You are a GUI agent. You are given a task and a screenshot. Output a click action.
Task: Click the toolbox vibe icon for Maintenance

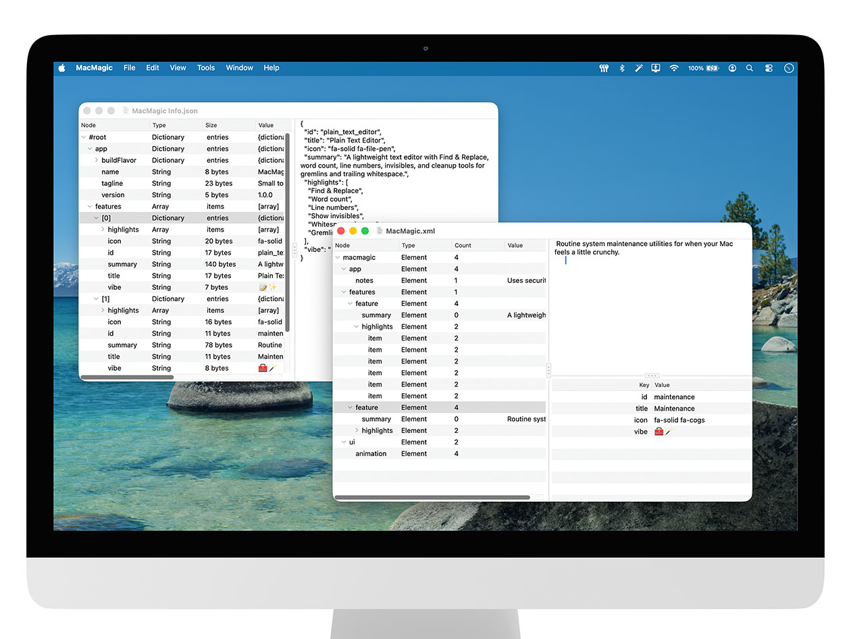659,431
